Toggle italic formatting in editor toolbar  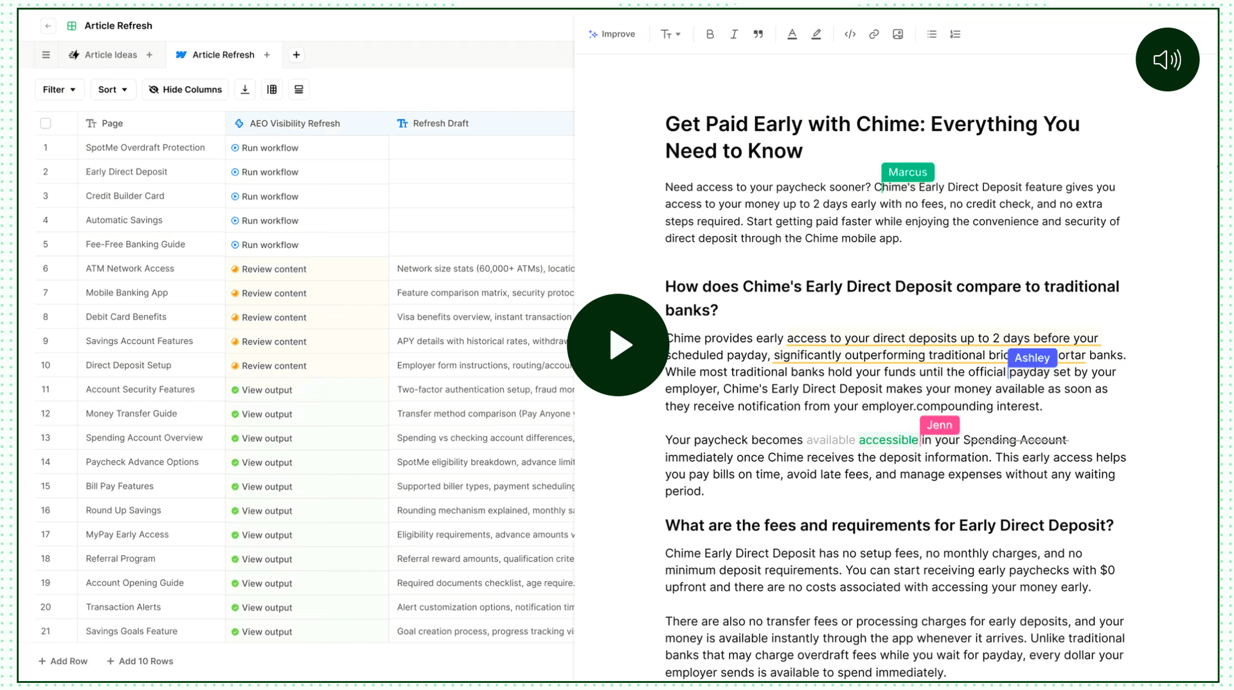coord(734,34)
